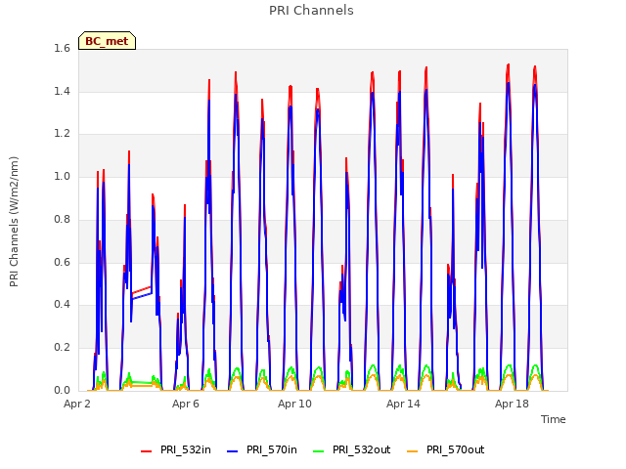The image size is (626, 469).
Task: Click the 0.4 y-axis tick label
Action: [x=62, y=304]
